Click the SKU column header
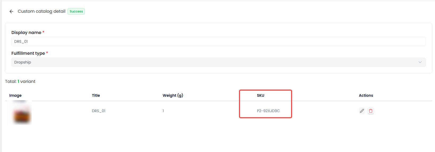 (x=261, y=95)
